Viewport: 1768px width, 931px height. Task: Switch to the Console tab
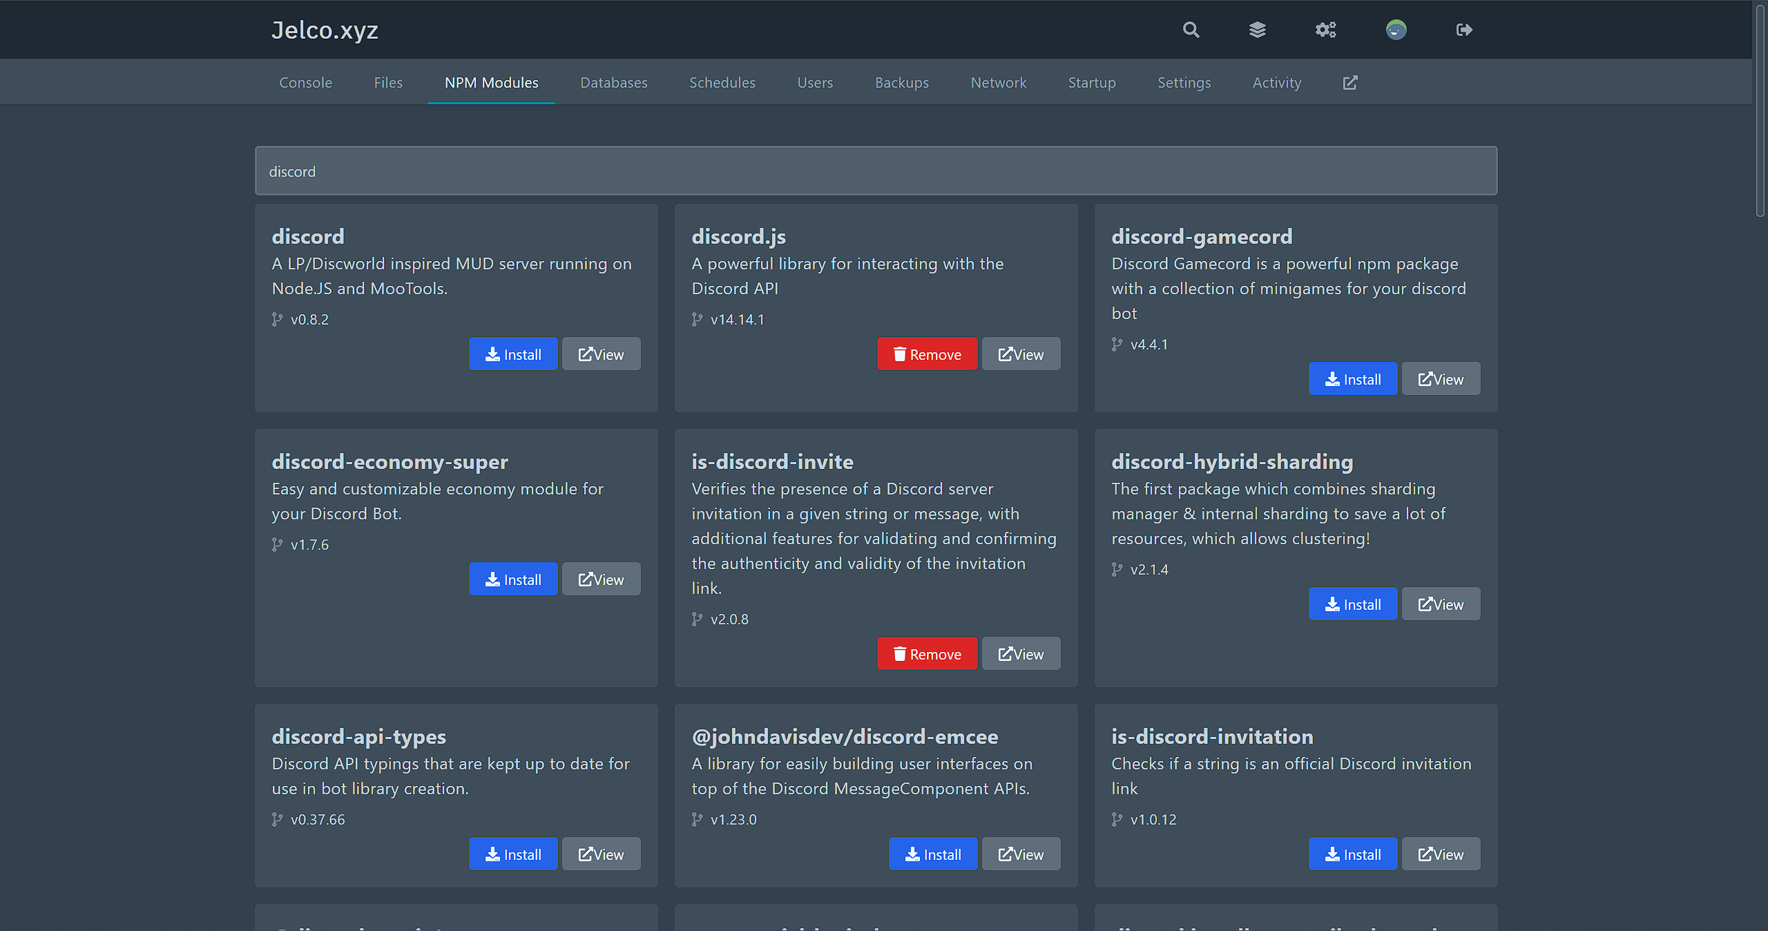pyautogui.click(x=305, y=82)
